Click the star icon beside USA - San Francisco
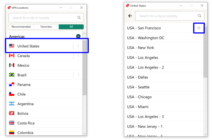Screen dimensions: 212x140 (199, 28)
